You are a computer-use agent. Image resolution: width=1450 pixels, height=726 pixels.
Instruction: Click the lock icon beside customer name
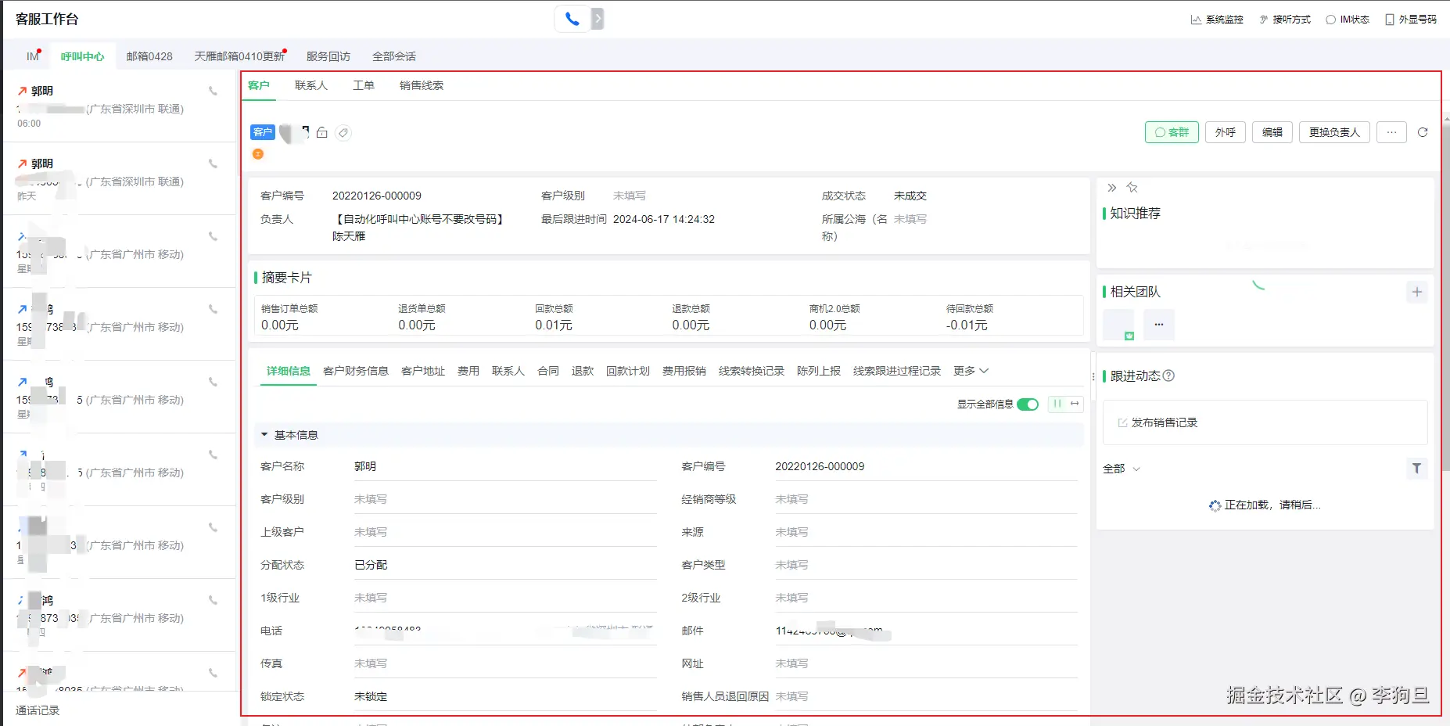(x=321, y=132)
